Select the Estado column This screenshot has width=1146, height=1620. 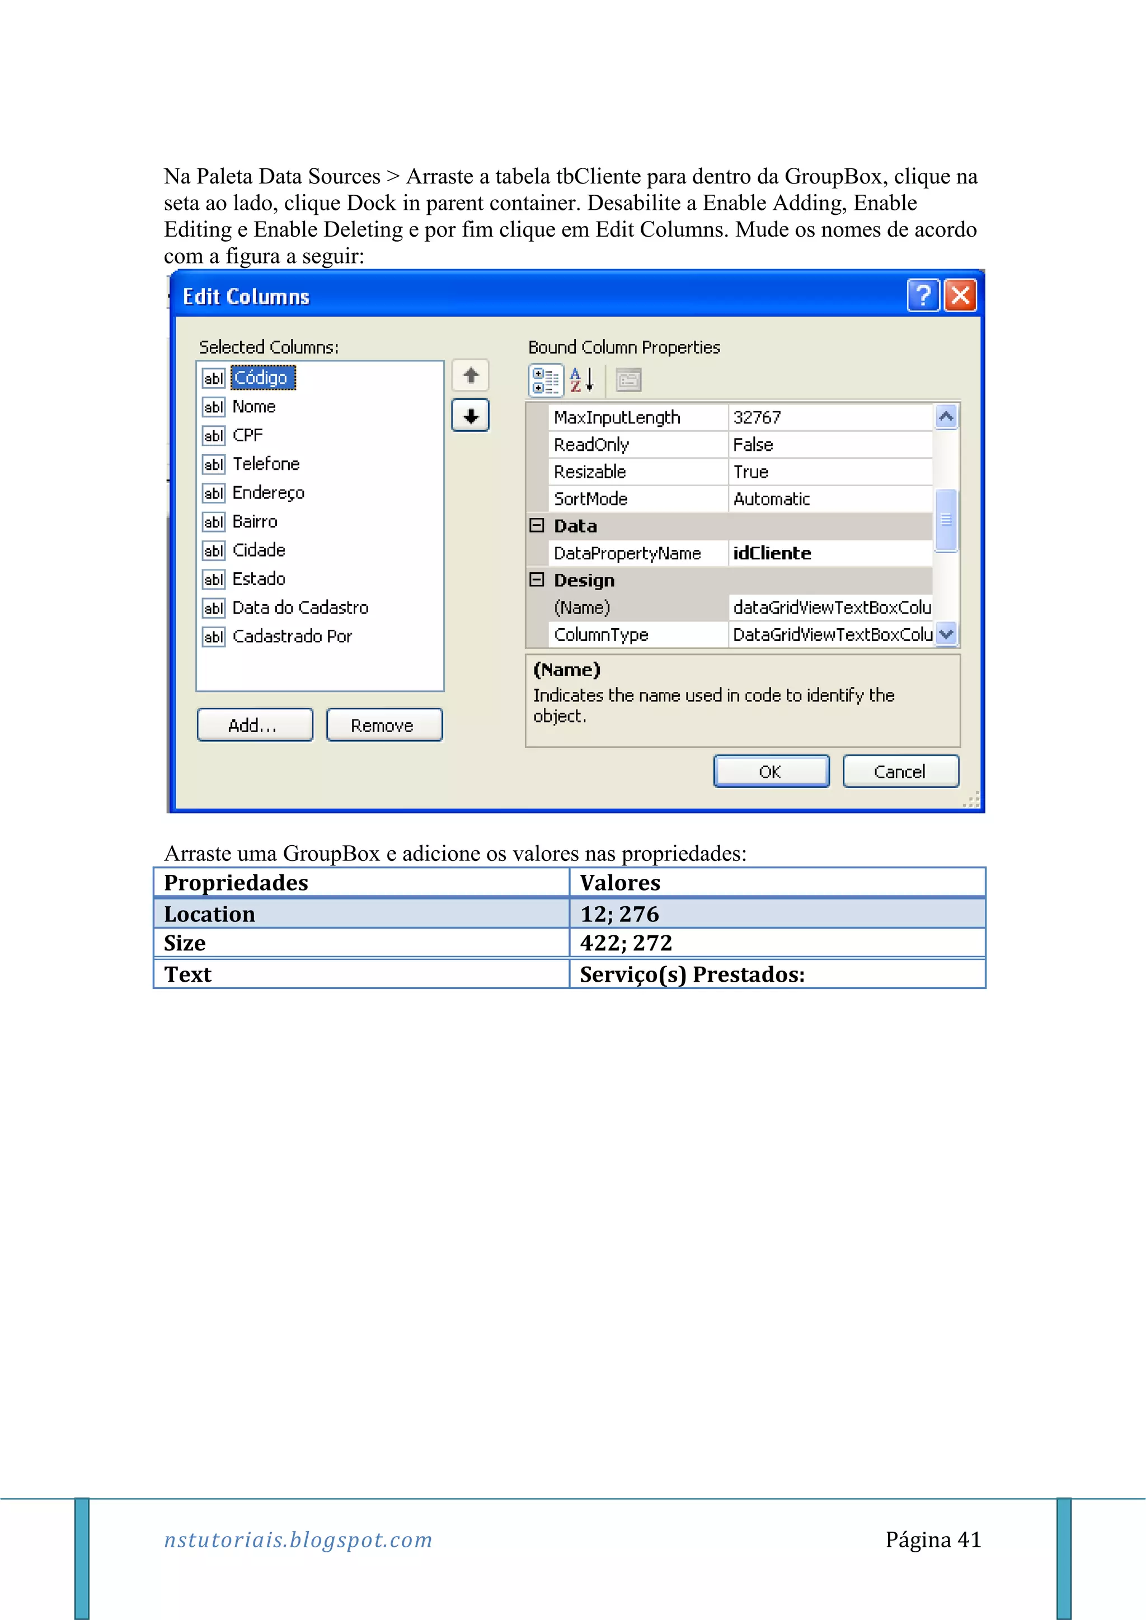coord(259,580)
